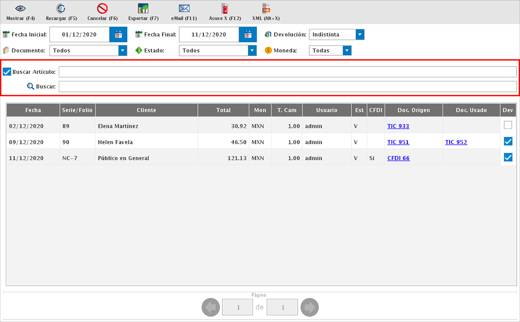This screenshot has width=520, height=322.
Task: Open the Documento dropdown list
Action: click(122, 51)
